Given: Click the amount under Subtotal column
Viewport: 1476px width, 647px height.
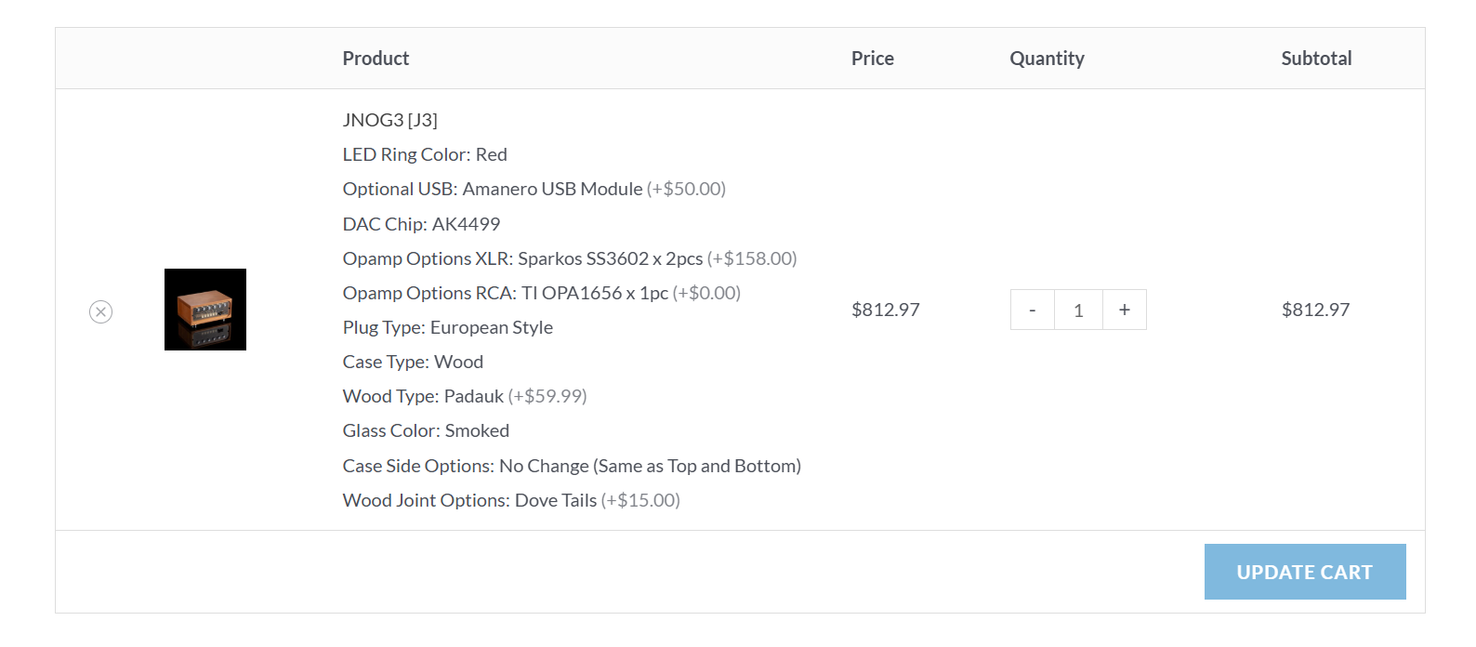Looking at the screenshot, I should click(1315, 310).
